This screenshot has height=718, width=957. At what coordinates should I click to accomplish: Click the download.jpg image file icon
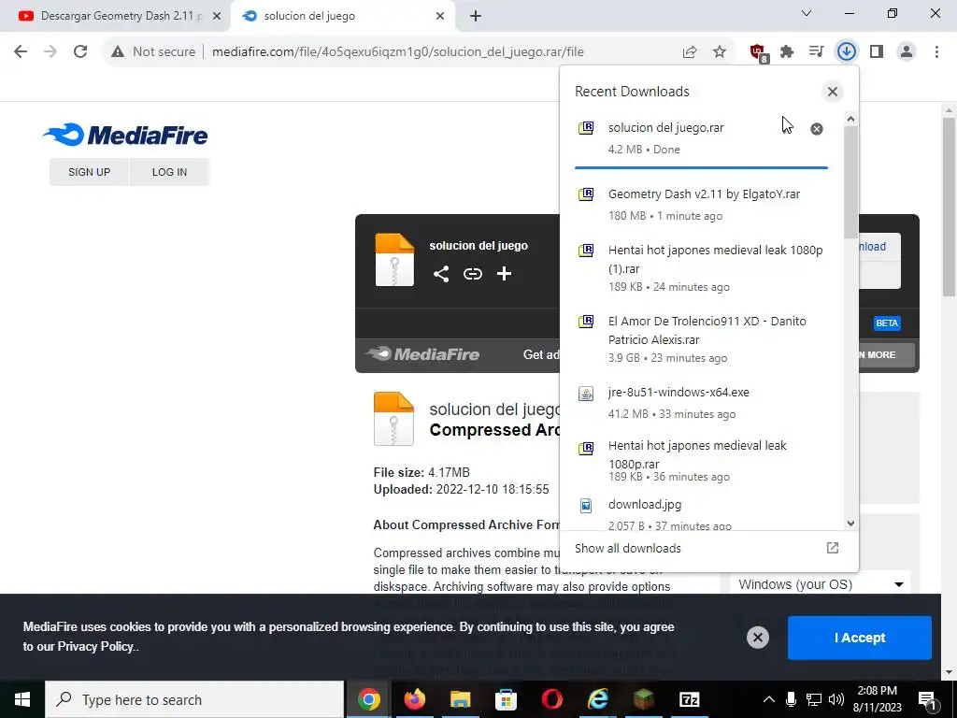pyautogui.click(x=585, y=506)
